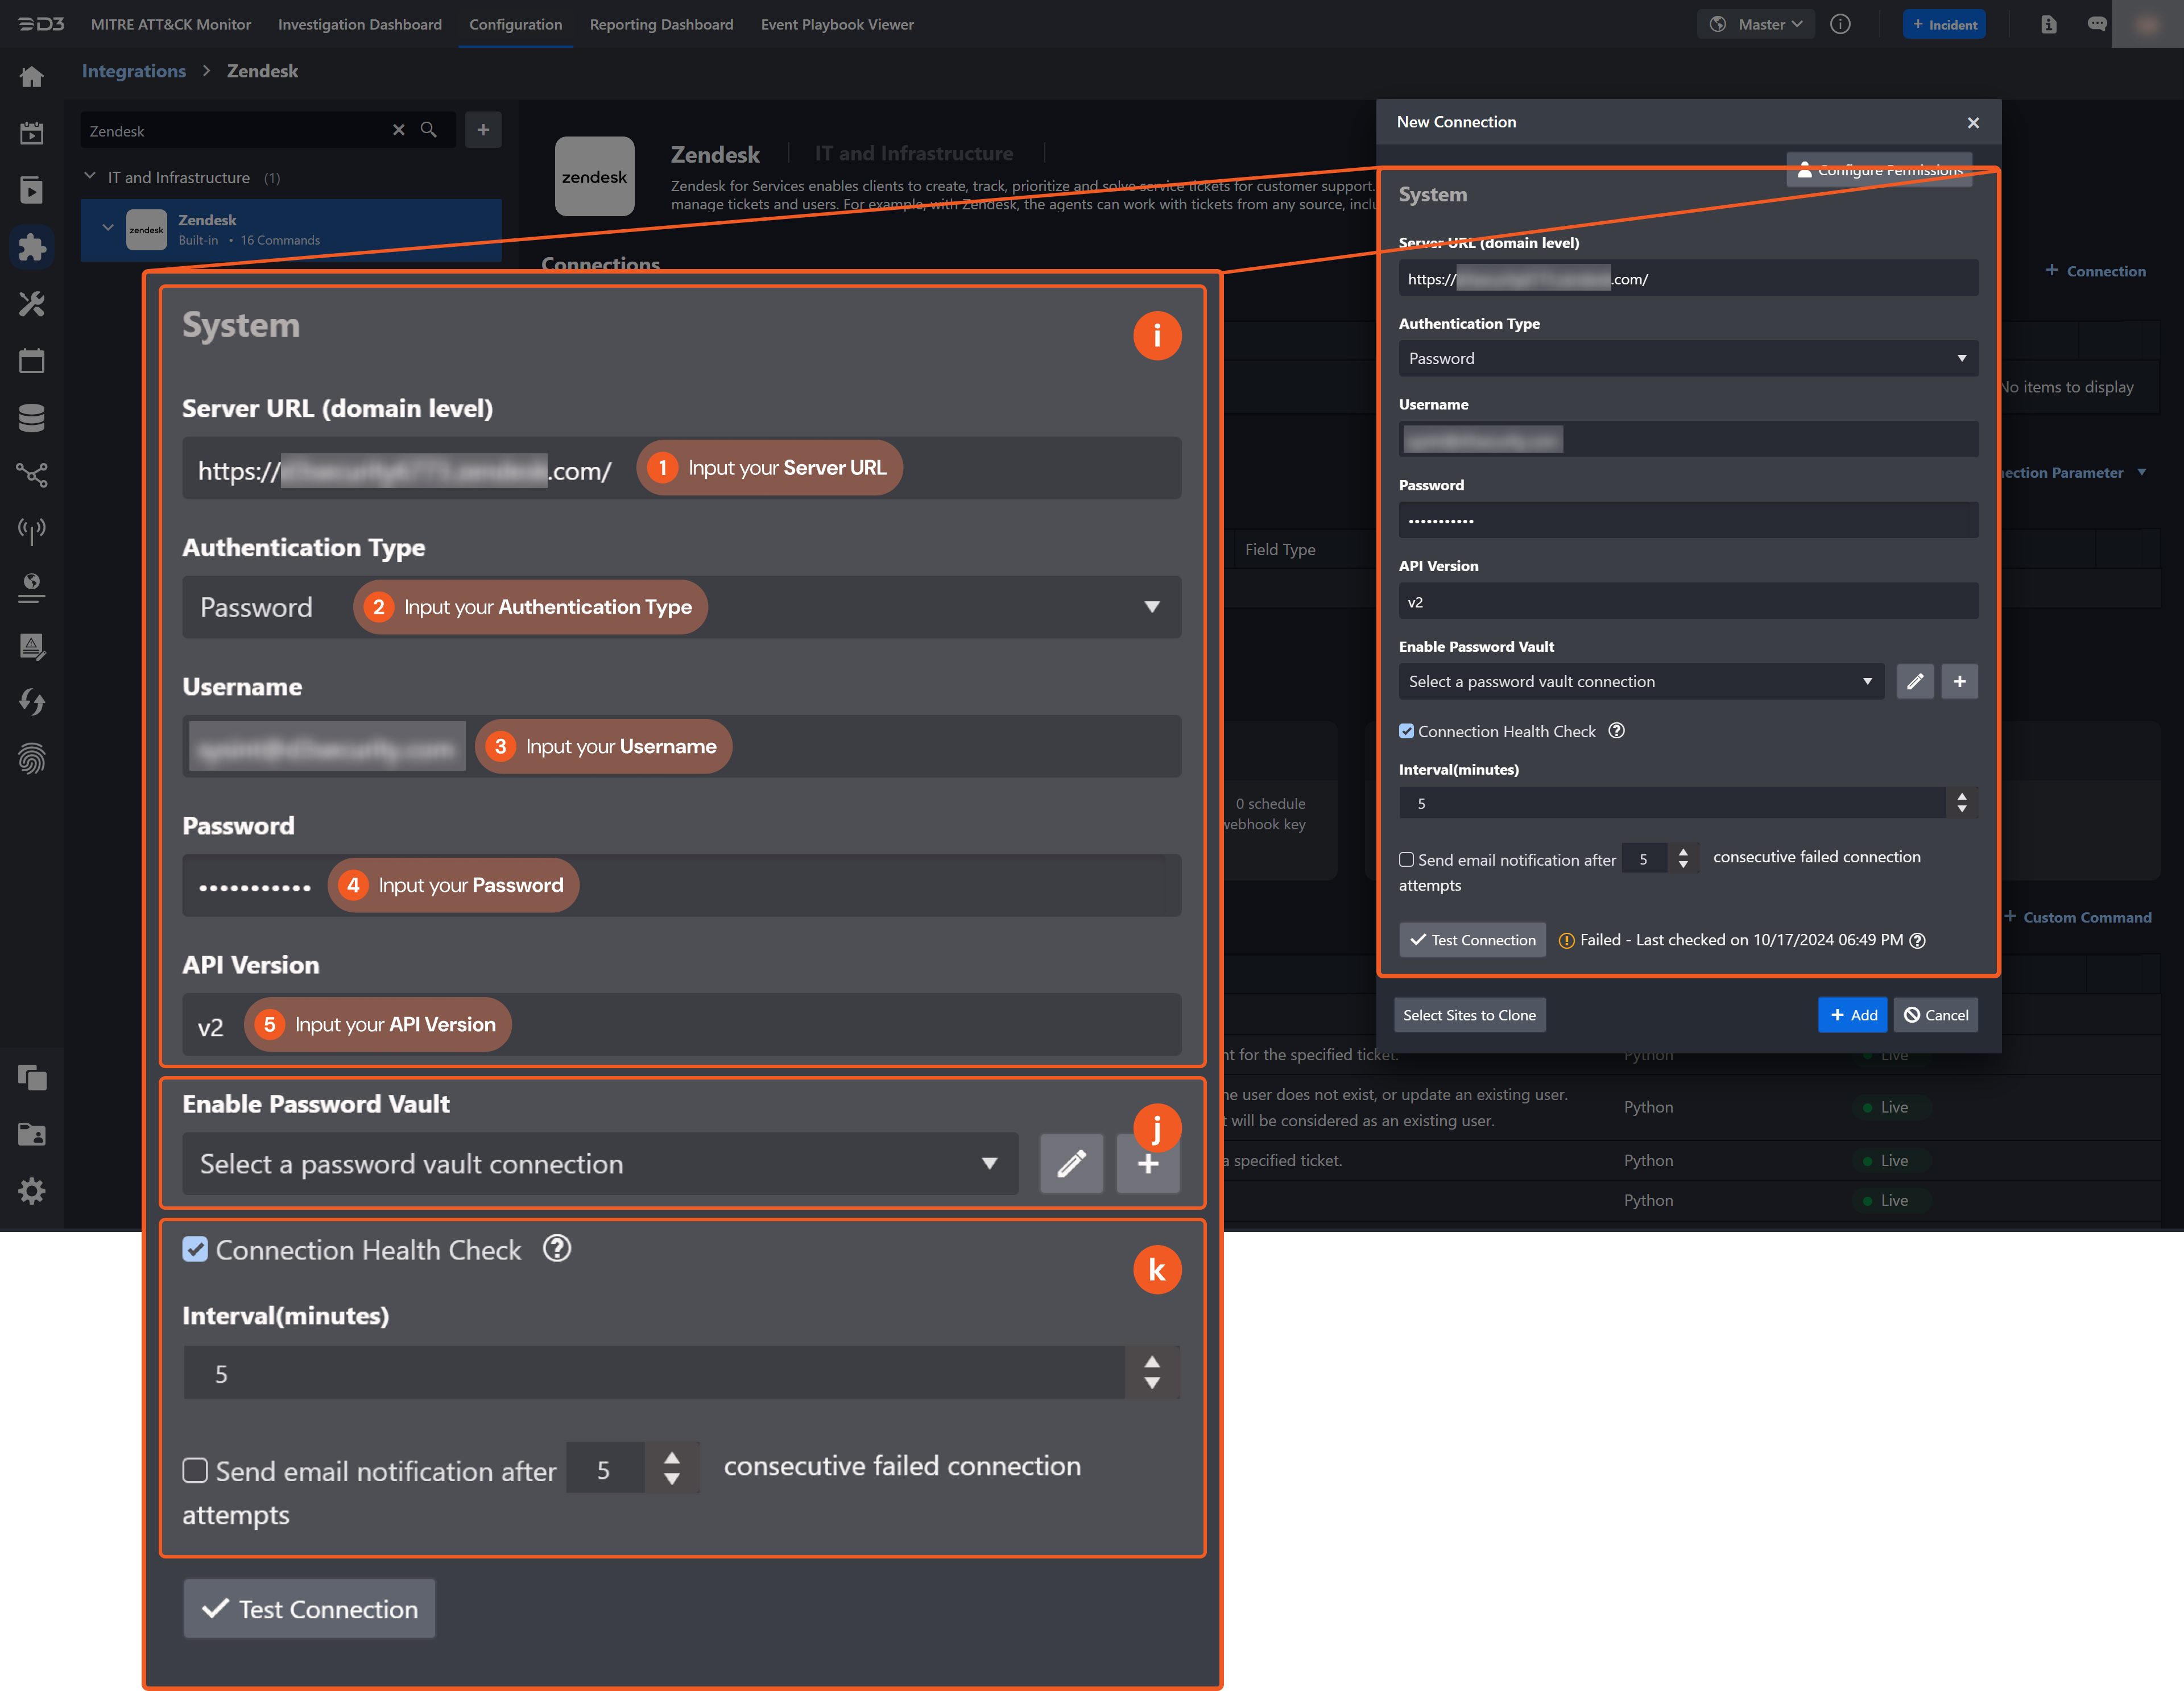Collapse the IT and Infrastructure category
Image resolution: width=2184 pixels, height=1691 pixels.
(90, 177)
